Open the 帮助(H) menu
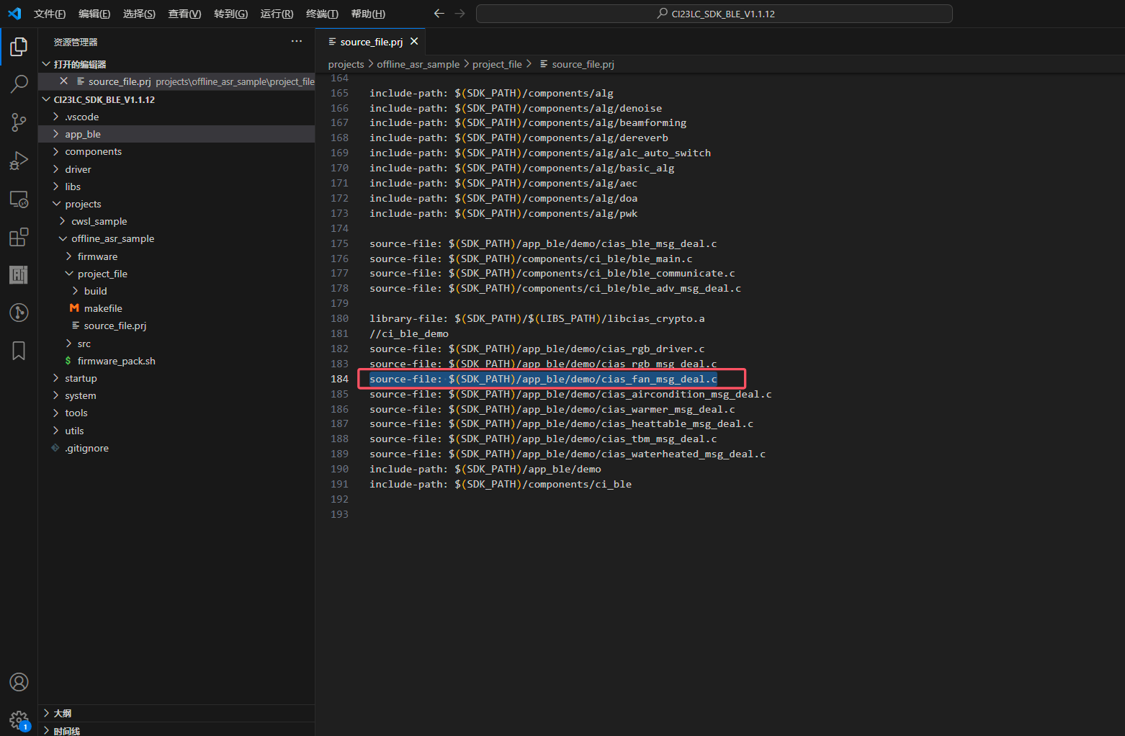The height and width of the screenshot is (736, 1125). point(368,14)
